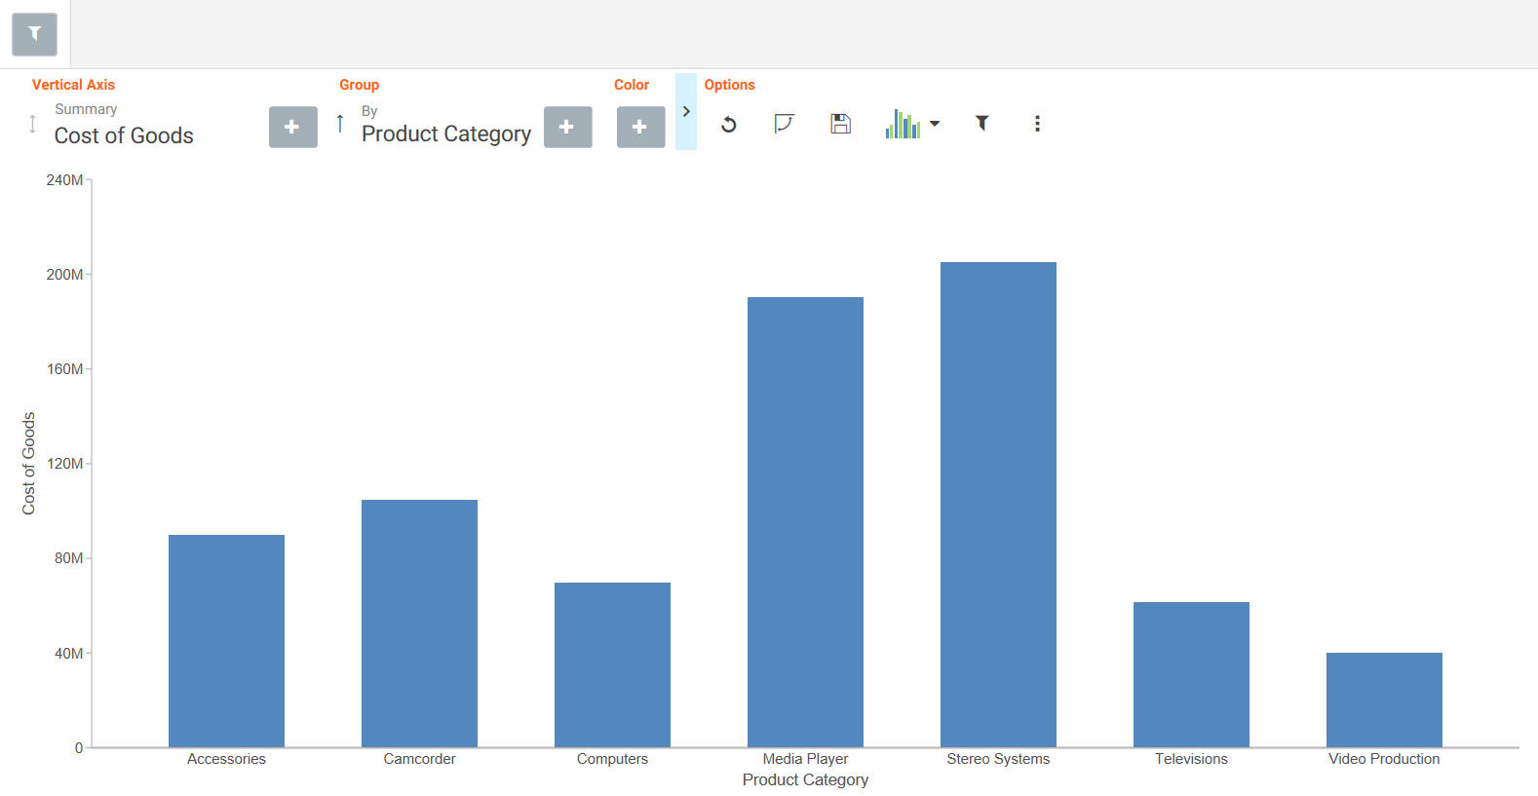
Task: Open the Cost of Goods summary field
Action: 124,135
